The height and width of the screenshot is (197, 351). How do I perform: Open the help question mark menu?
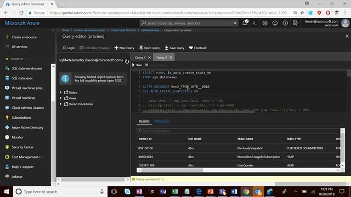tap(285, 23)
